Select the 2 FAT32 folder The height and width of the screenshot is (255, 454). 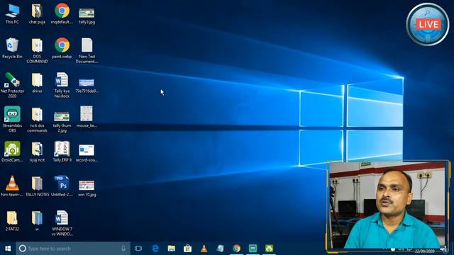point(12,221)
